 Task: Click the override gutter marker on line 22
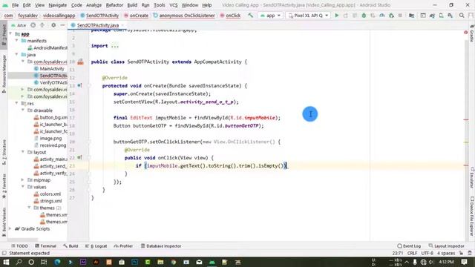tap(79, 157)
